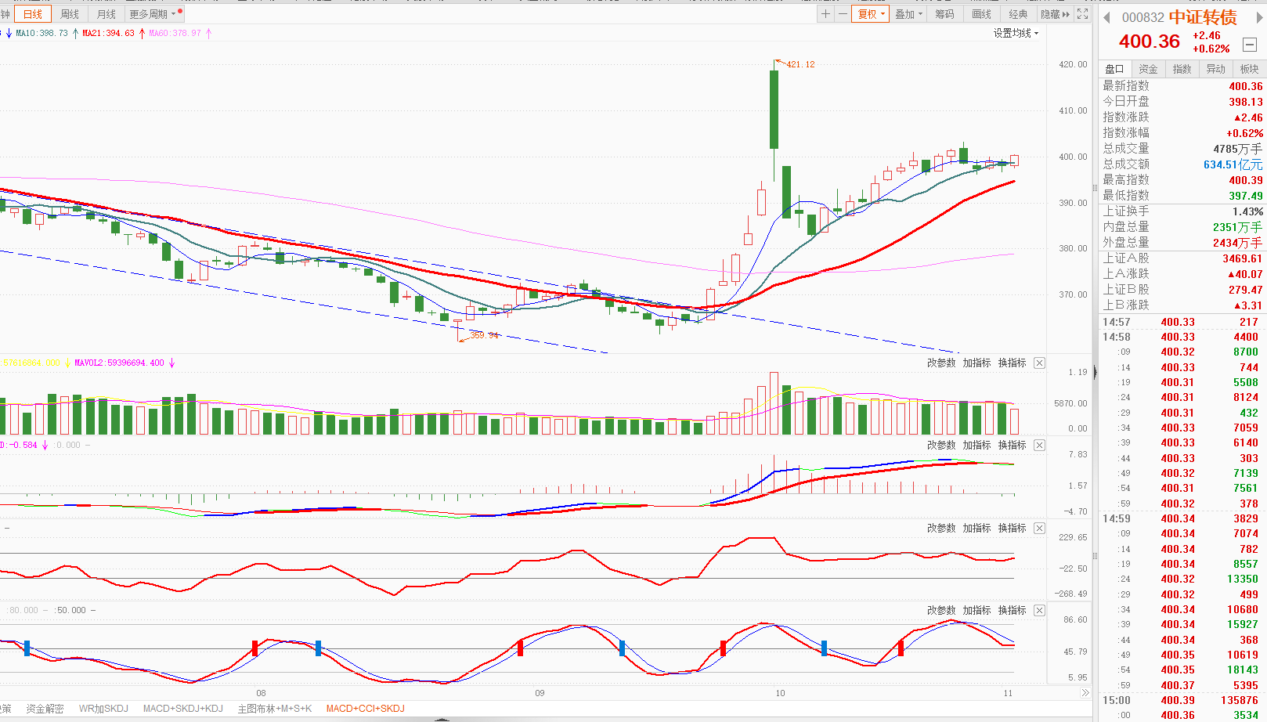Collapse the quote header with minus box icon
The image size is (1267, 722).
pyautogui.click(x=1250, y=45)
